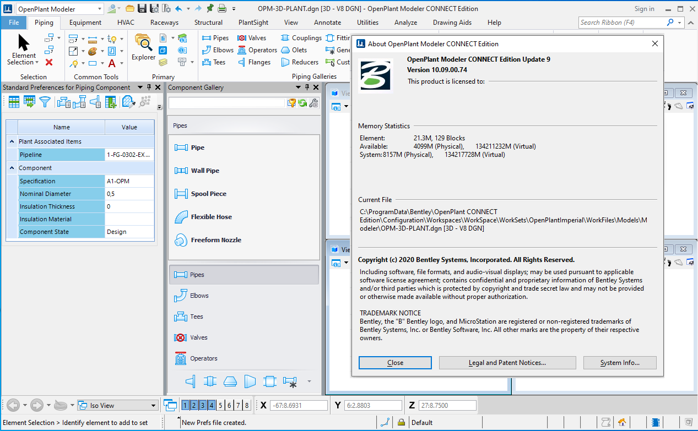Click the green refresh icon in Component Gallery

pyautogui.click(x=302, y=103)
